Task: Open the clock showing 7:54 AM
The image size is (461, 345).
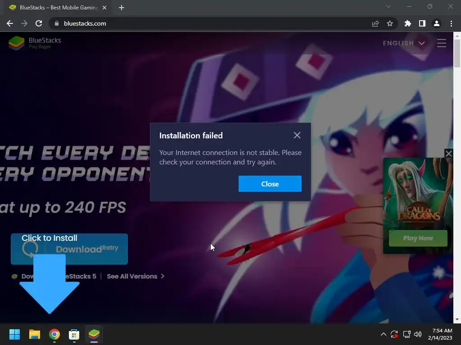Action: 440,334
